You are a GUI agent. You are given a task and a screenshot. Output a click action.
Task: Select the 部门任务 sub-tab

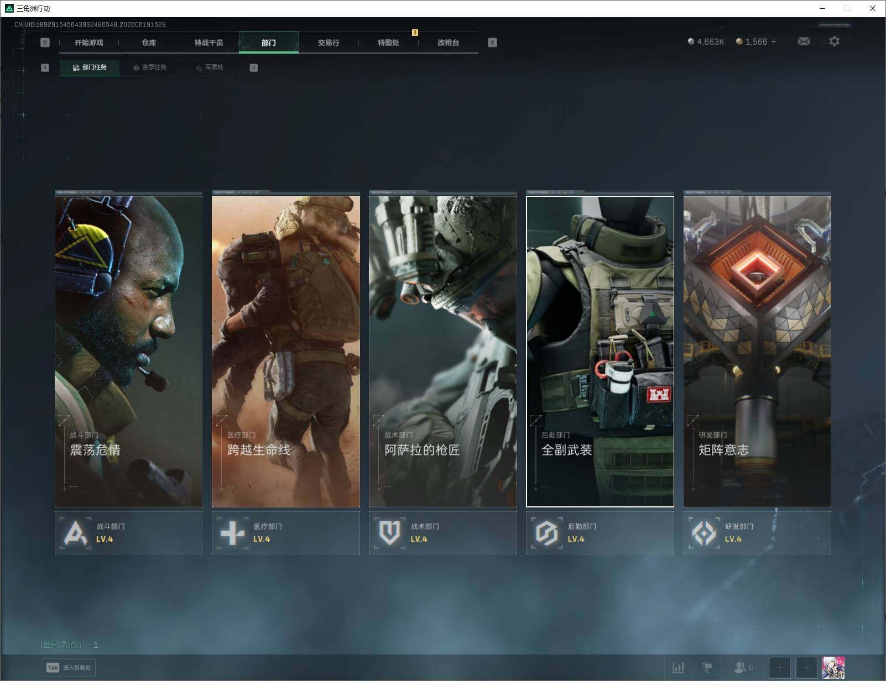pyautogui.click(x=90, y=67)
